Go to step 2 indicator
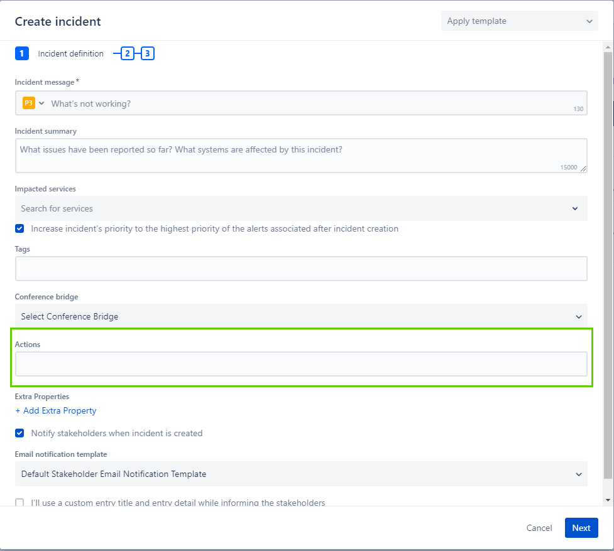Image resolution: width=614 pixels, height=551 pixels. tap(128, 53)
